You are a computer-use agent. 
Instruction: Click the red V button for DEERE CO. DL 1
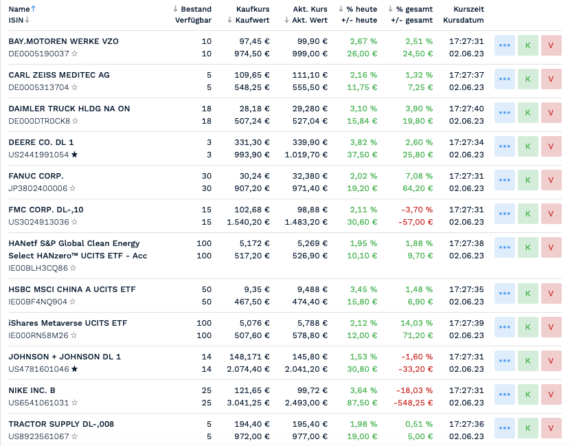pos(551,147)
